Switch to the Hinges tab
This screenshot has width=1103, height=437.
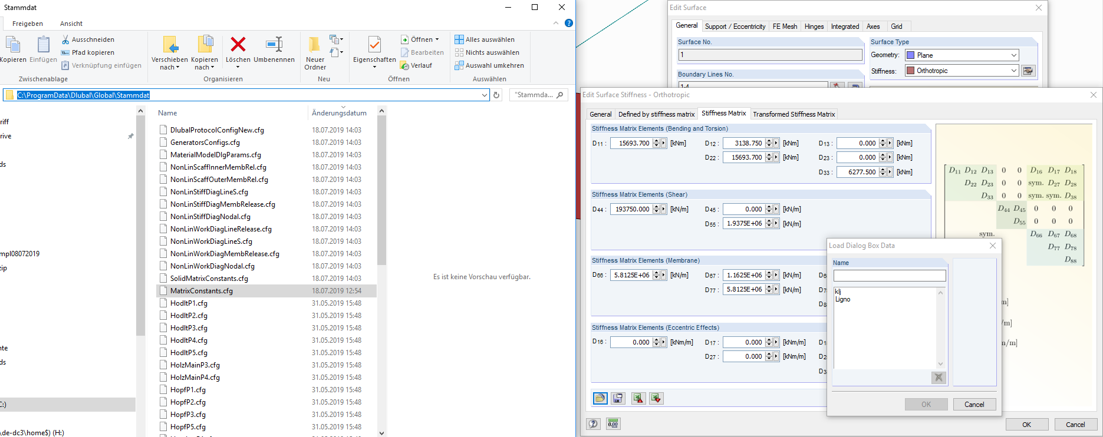pos(814,27)
